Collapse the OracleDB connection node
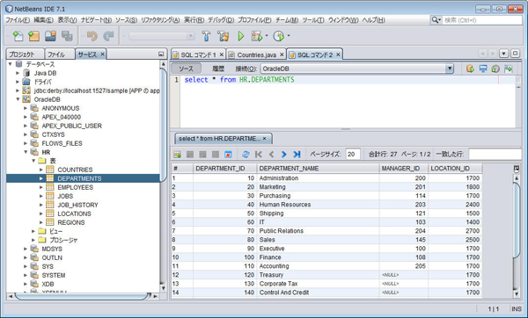The image size is (528, 318). coord(18,99)
